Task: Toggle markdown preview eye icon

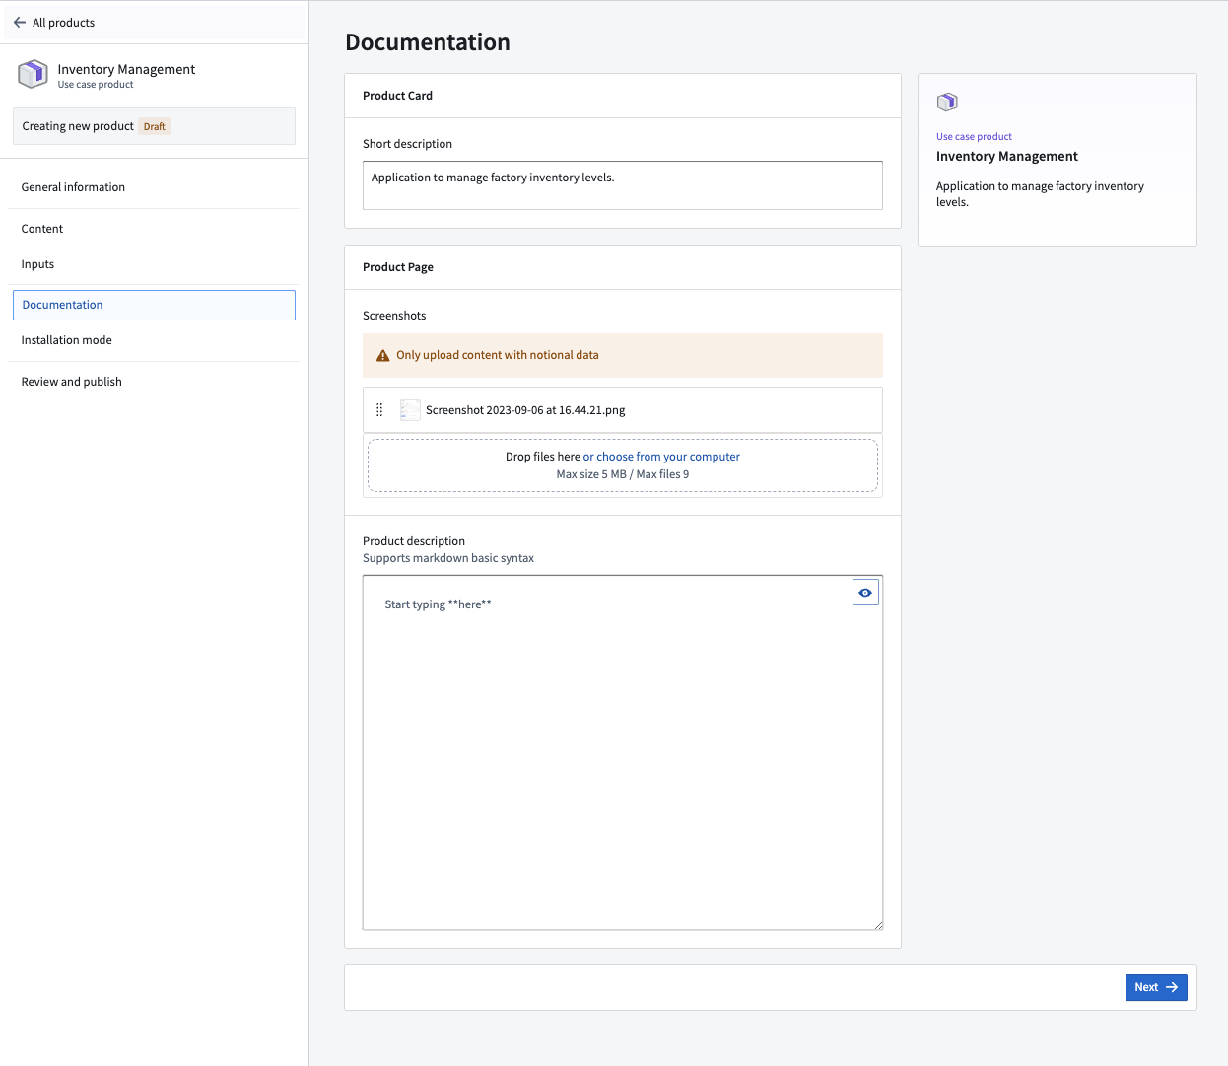Action: [x=865, y=593]
